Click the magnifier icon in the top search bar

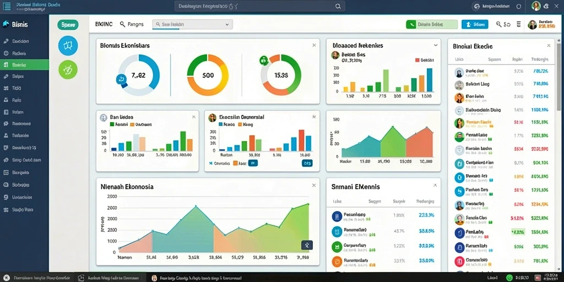click(338, 6)
